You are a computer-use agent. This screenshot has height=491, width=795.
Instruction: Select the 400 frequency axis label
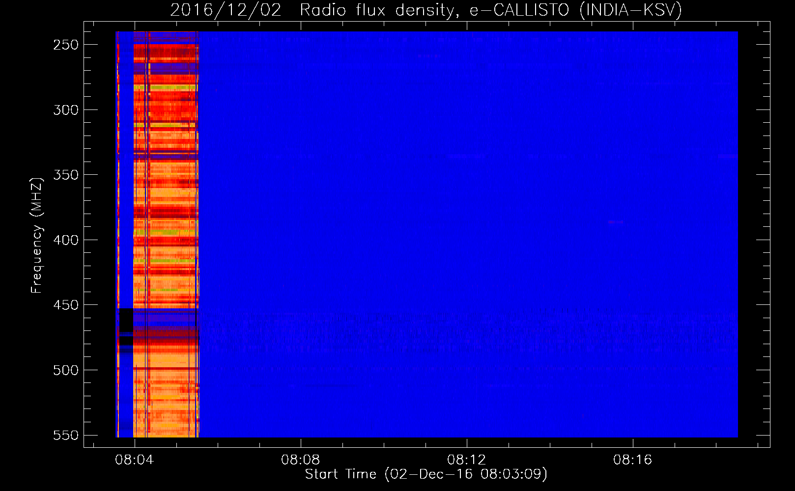pyautogui.click(x=66, y=240)
